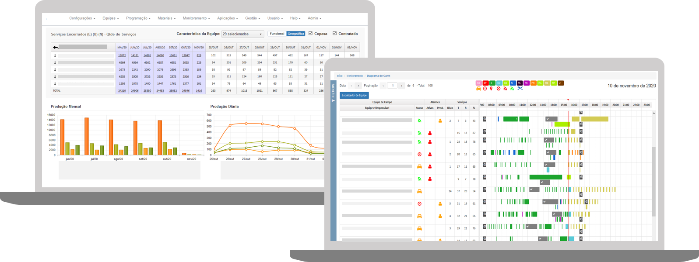Click the green signal icon in legend
The width and height of the screenshot is (699, 262).
[512, 89]
